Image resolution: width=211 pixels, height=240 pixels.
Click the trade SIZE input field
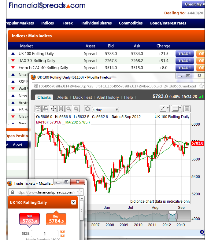[x=45, y=234]
